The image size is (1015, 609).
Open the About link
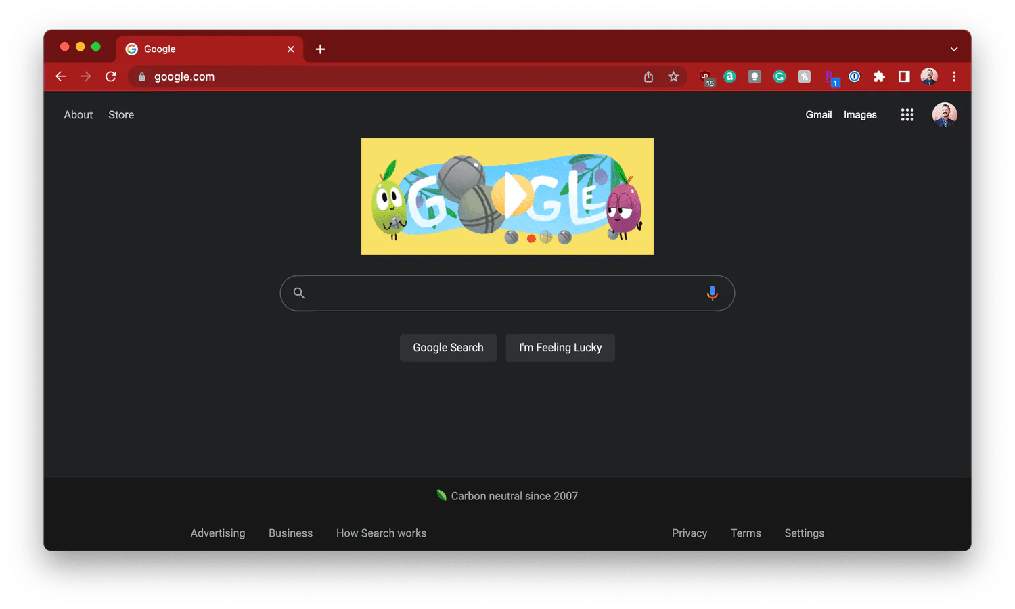tap(78, 115)
